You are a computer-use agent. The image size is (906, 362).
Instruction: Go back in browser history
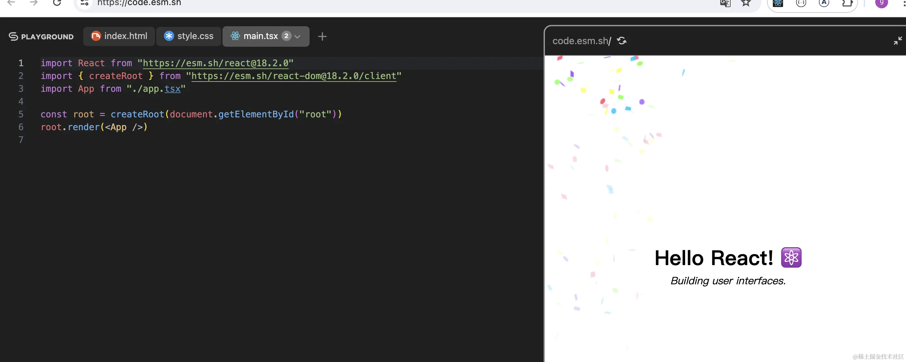[11, 3]
